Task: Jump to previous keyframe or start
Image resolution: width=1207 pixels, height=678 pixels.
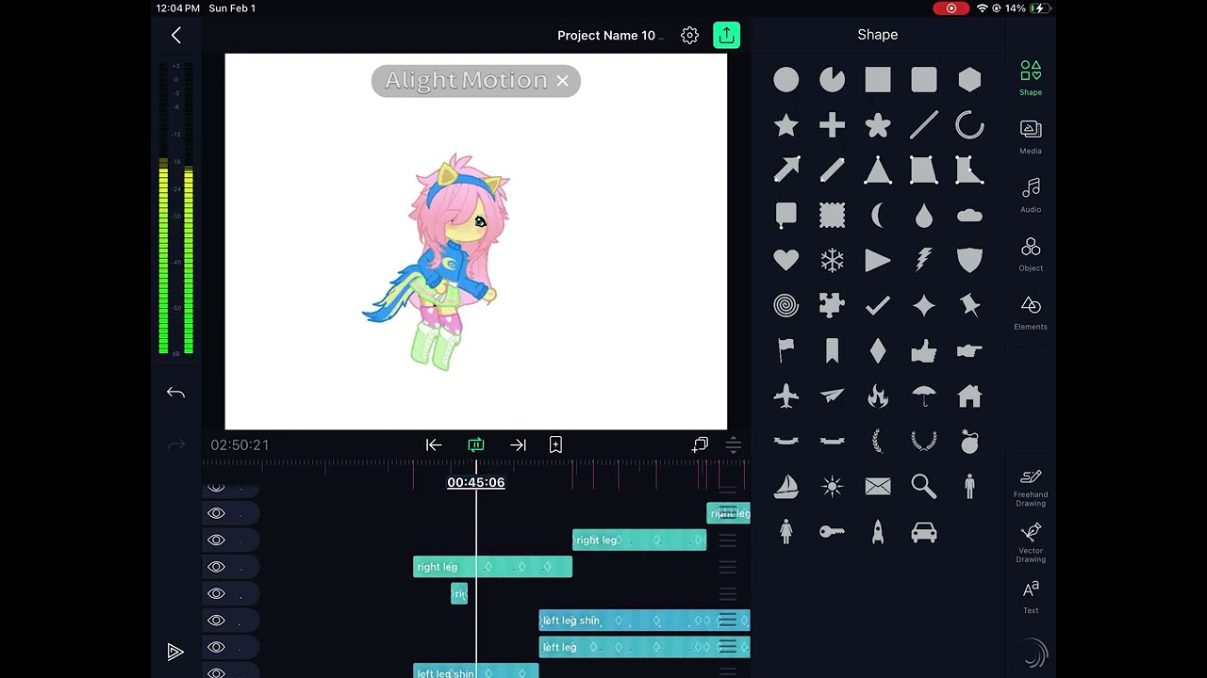Action: [x=434, y=444]
